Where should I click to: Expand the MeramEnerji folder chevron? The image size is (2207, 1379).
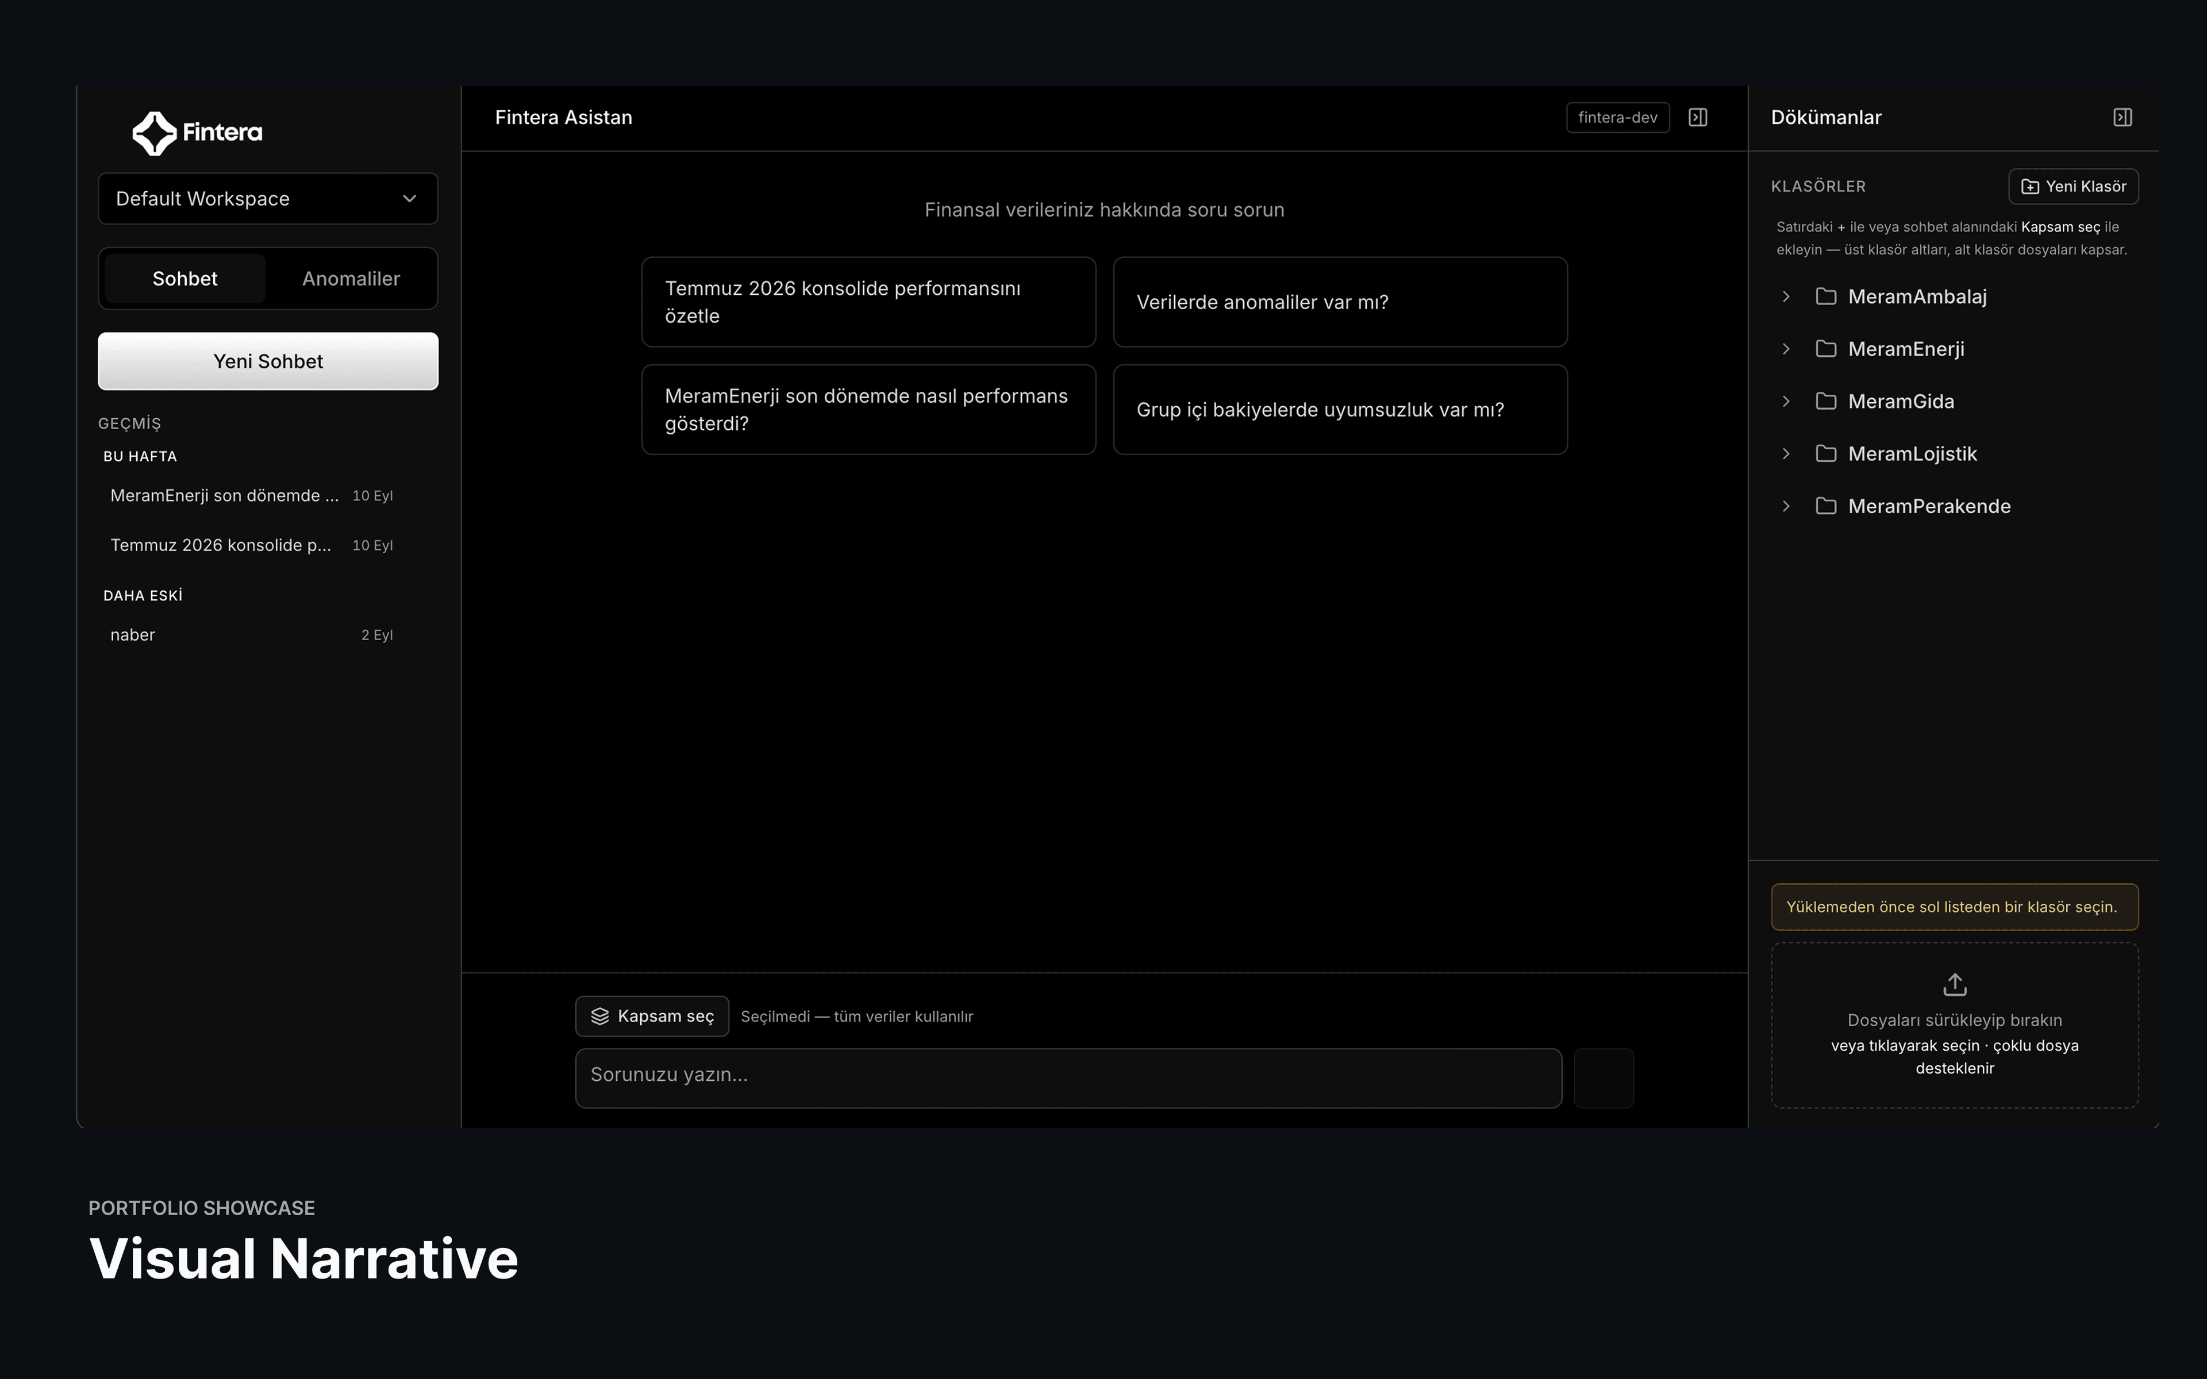tap(1786, 349)
